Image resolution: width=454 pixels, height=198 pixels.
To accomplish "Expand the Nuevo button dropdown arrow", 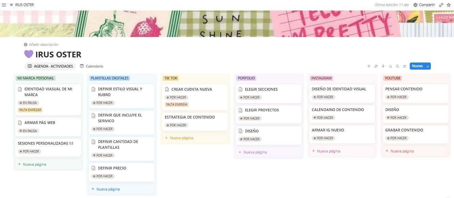I will click(428, 66).
